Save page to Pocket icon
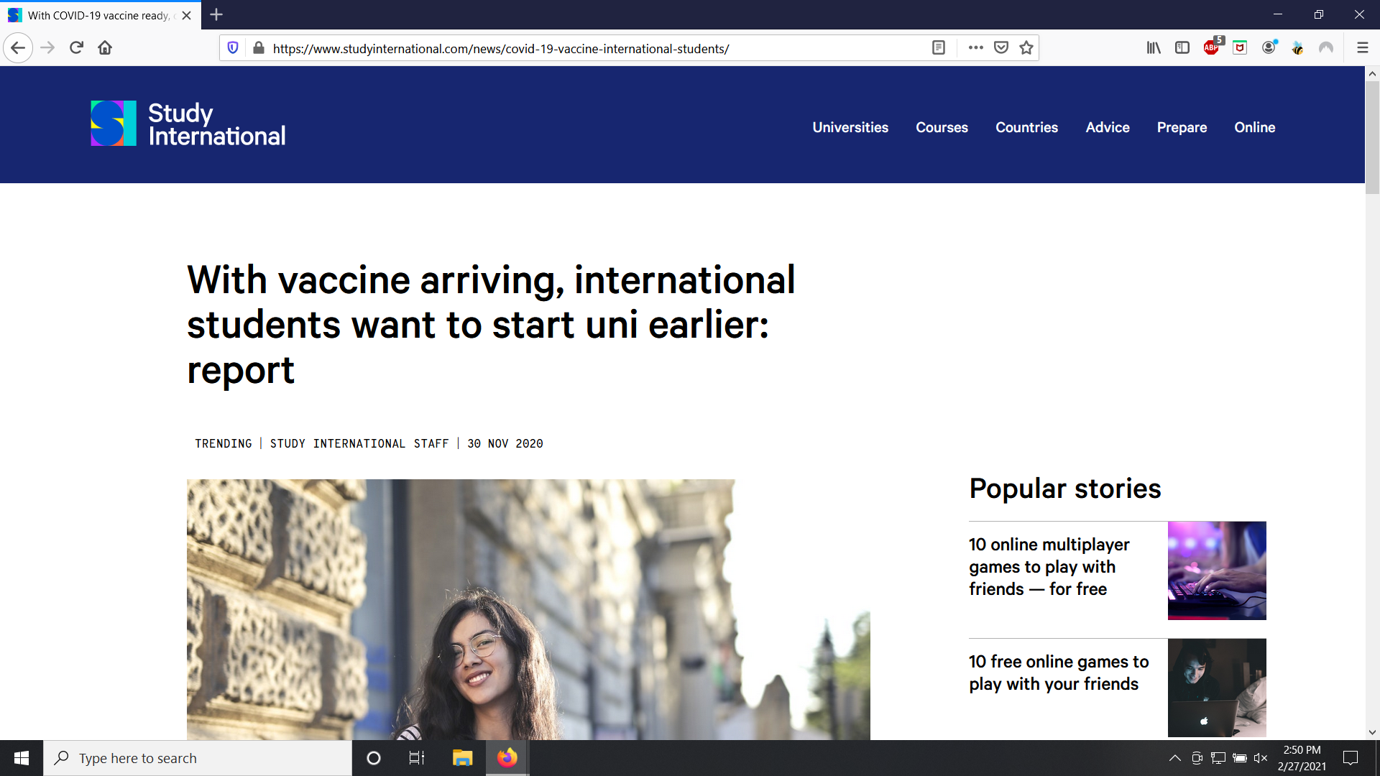1380x776 pixels. [x=1000, y=48]
